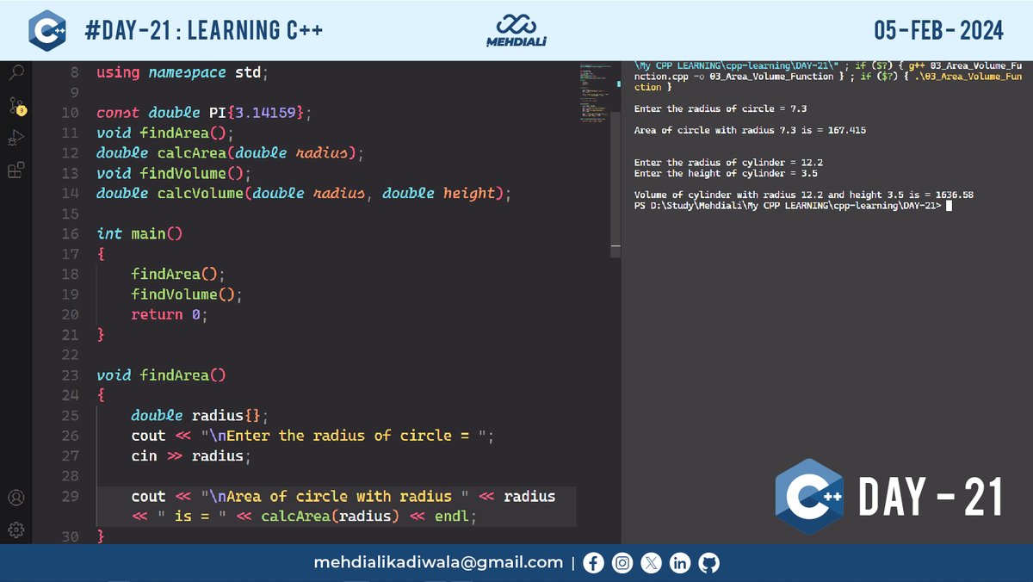Open the Extensions view
Viewport: 1033px width, 582px height.
coord(15,170)
